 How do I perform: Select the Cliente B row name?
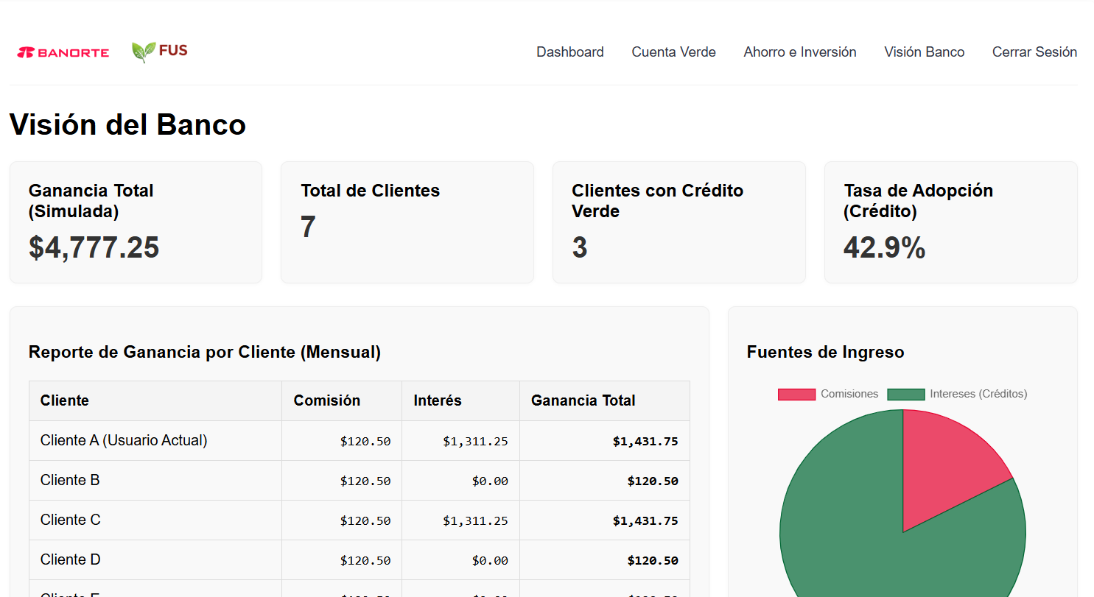click(x=70, y=480)
